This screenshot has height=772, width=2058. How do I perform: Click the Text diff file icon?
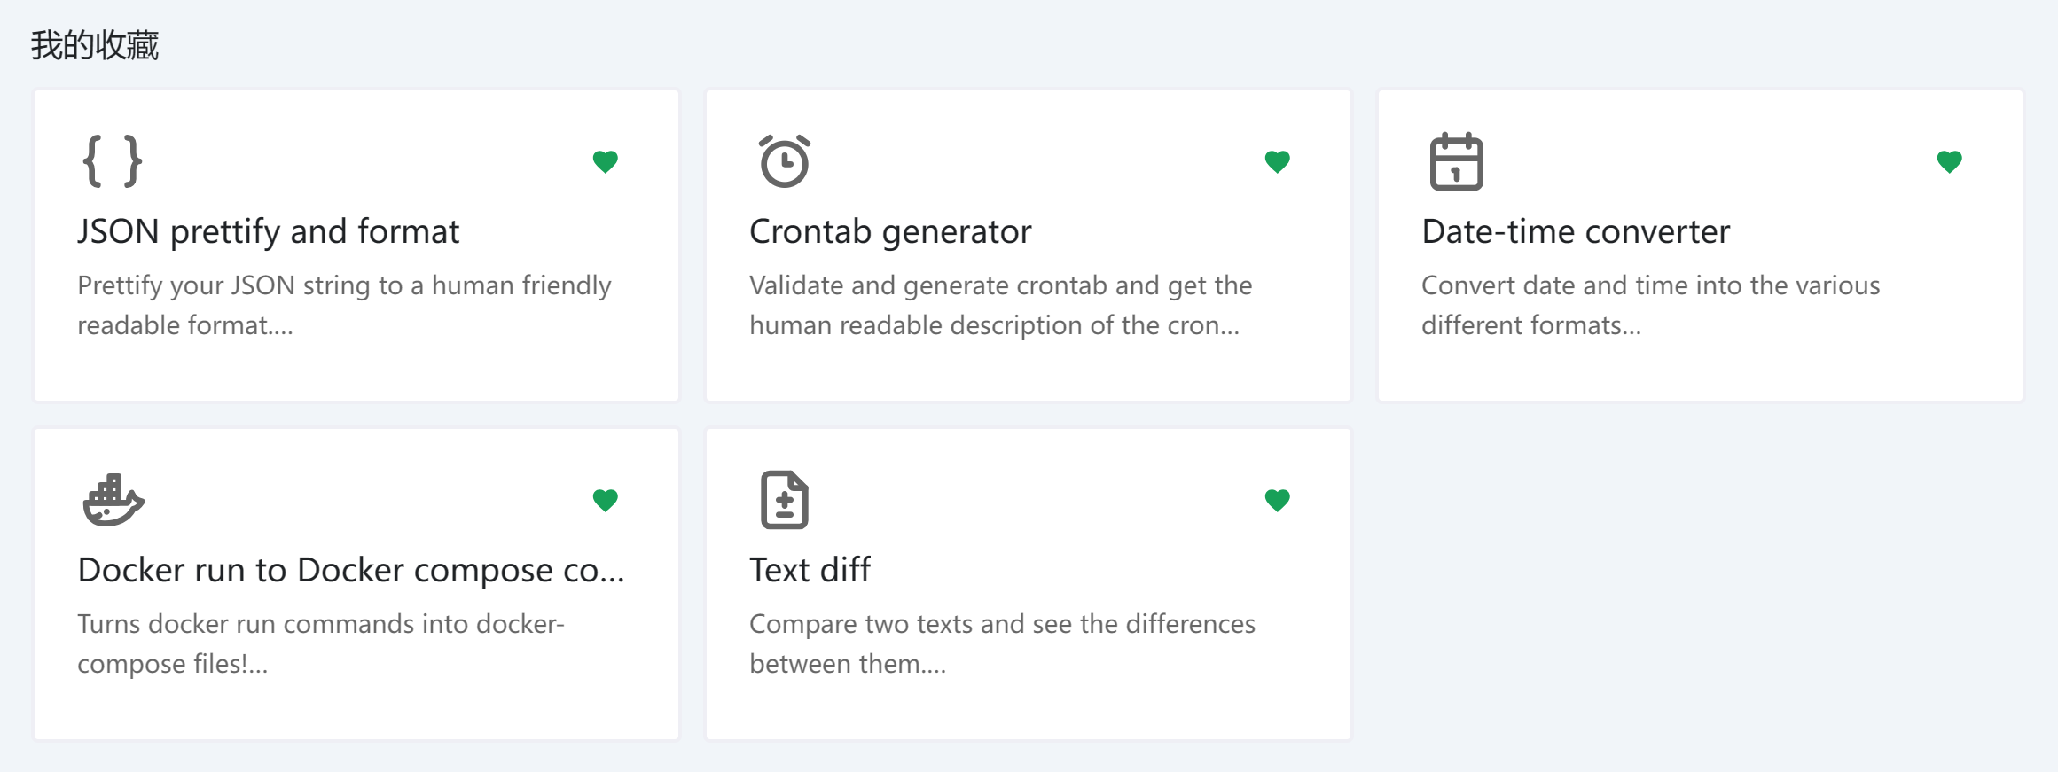click(785, 500)
